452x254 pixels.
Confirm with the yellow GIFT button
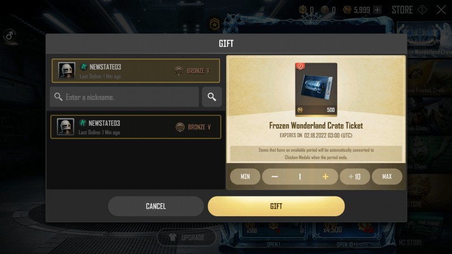tap(276, 206)
